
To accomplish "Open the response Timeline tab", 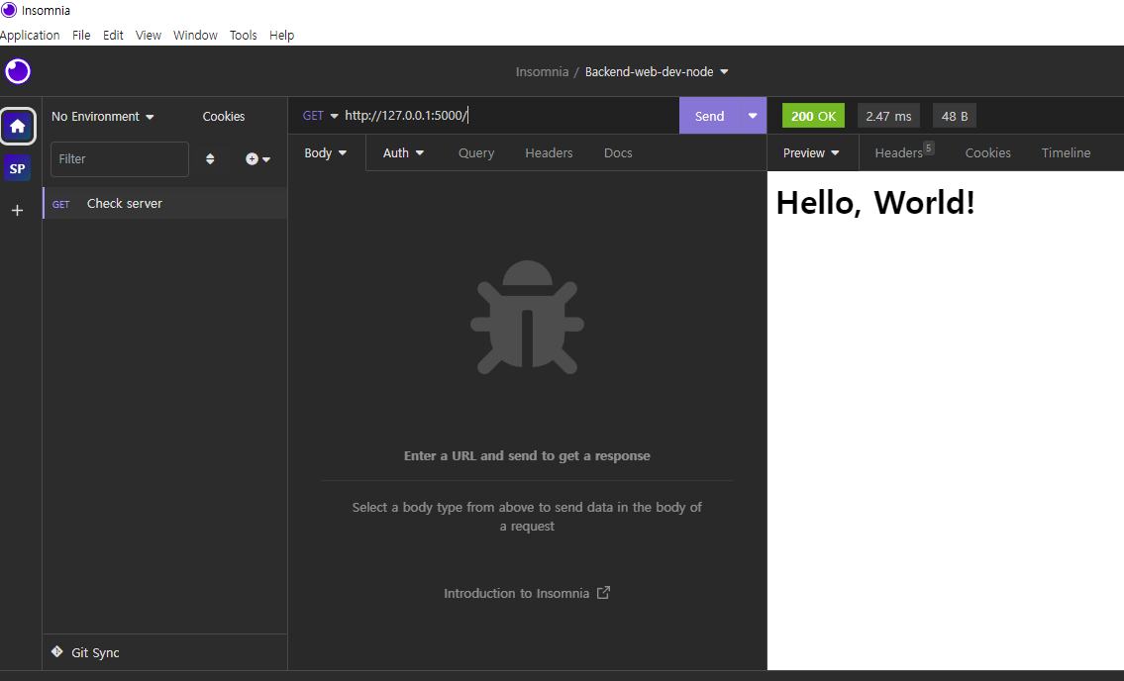I will tap(1066, 152).
